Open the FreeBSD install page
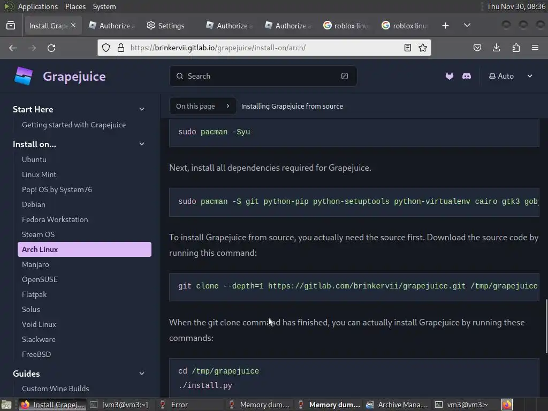 (36, 354)
